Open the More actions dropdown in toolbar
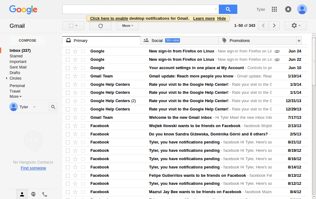316x199 pixels. click(127, 26)
